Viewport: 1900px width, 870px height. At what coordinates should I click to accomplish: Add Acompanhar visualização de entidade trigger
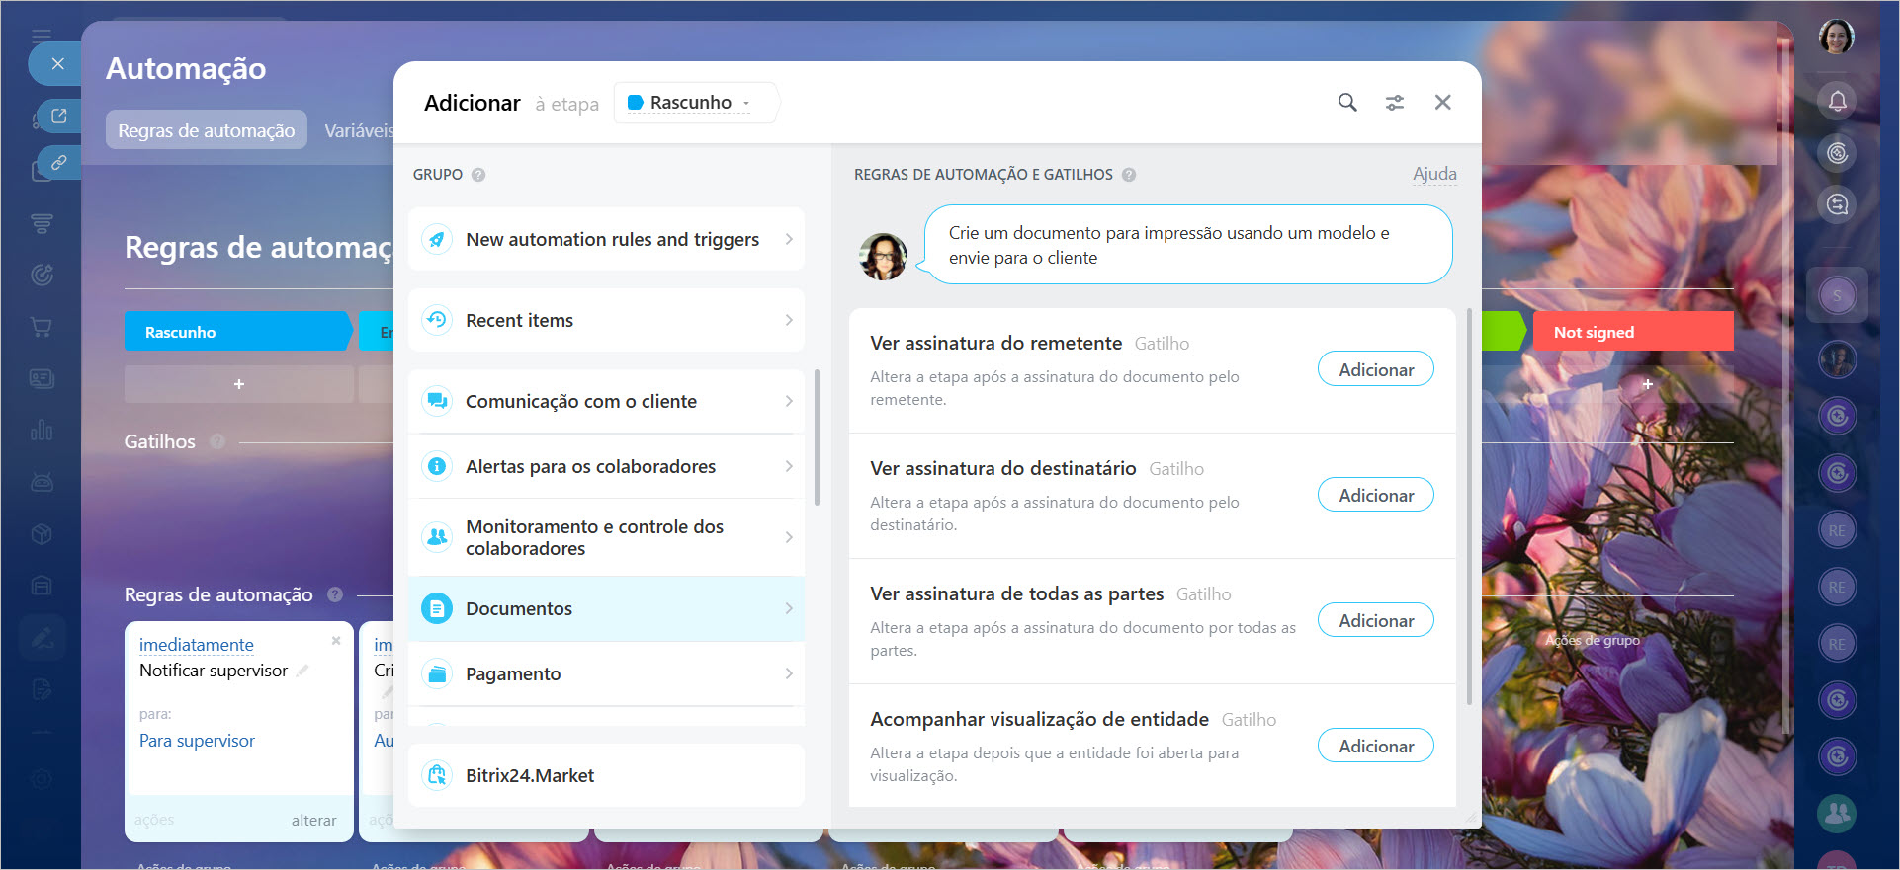click(x=1375, y=746)
